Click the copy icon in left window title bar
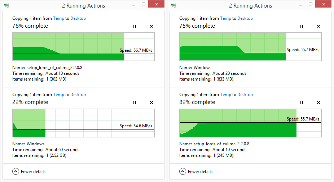This screenshot has width=334, height=182. coord(7,5)
